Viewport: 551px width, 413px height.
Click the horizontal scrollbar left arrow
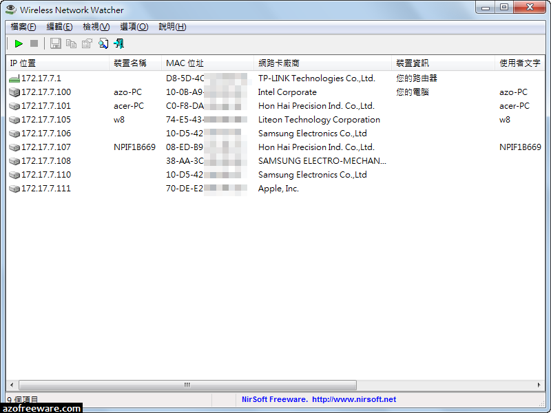[12, 385]
